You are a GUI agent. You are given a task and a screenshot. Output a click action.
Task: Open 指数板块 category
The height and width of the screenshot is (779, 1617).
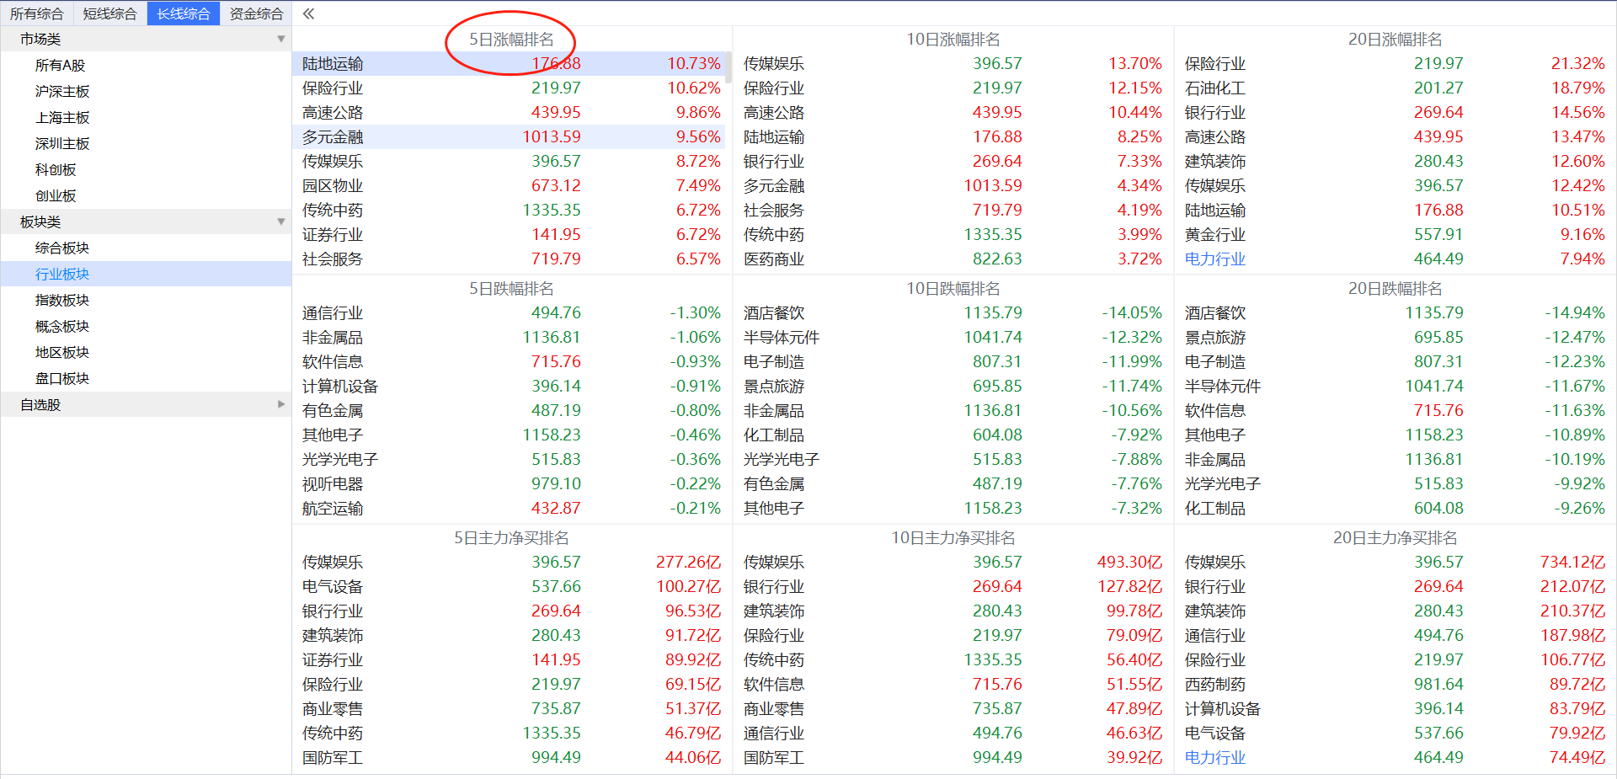tap(62, 300)
